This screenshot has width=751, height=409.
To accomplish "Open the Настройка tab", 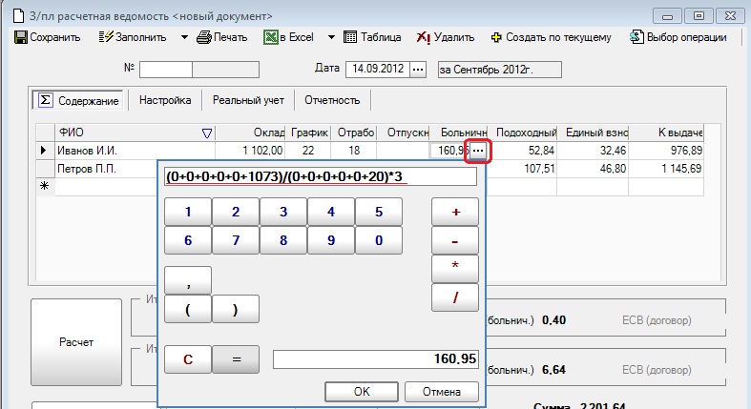I will (165, 100).
